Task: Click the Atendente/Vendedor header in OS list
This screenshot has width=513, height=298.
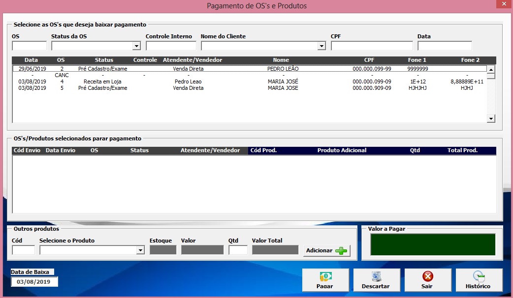Action: [x=192, y=60]
